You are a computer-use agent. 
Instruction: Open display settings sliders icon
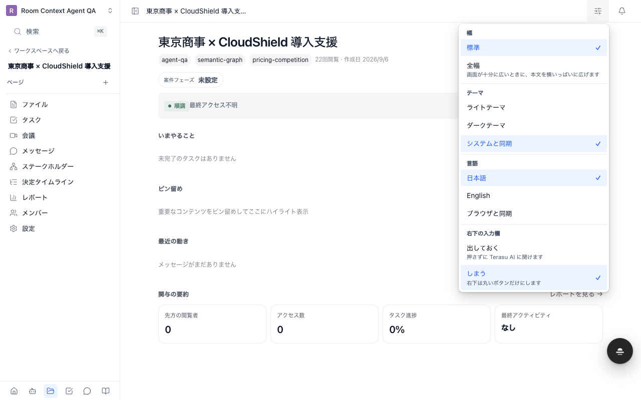click(x=598, y=11)
